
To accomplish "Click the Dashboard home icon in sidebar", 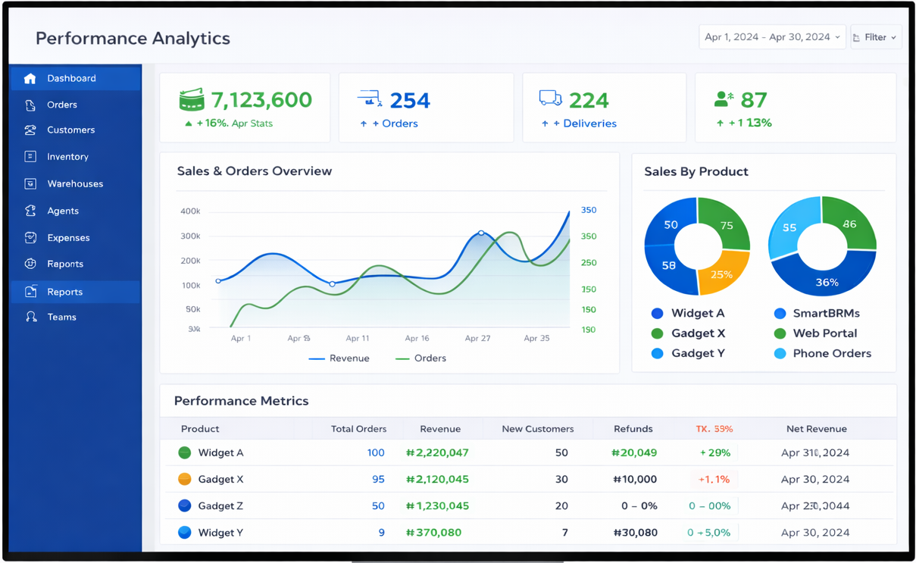I will click(30, 79).
